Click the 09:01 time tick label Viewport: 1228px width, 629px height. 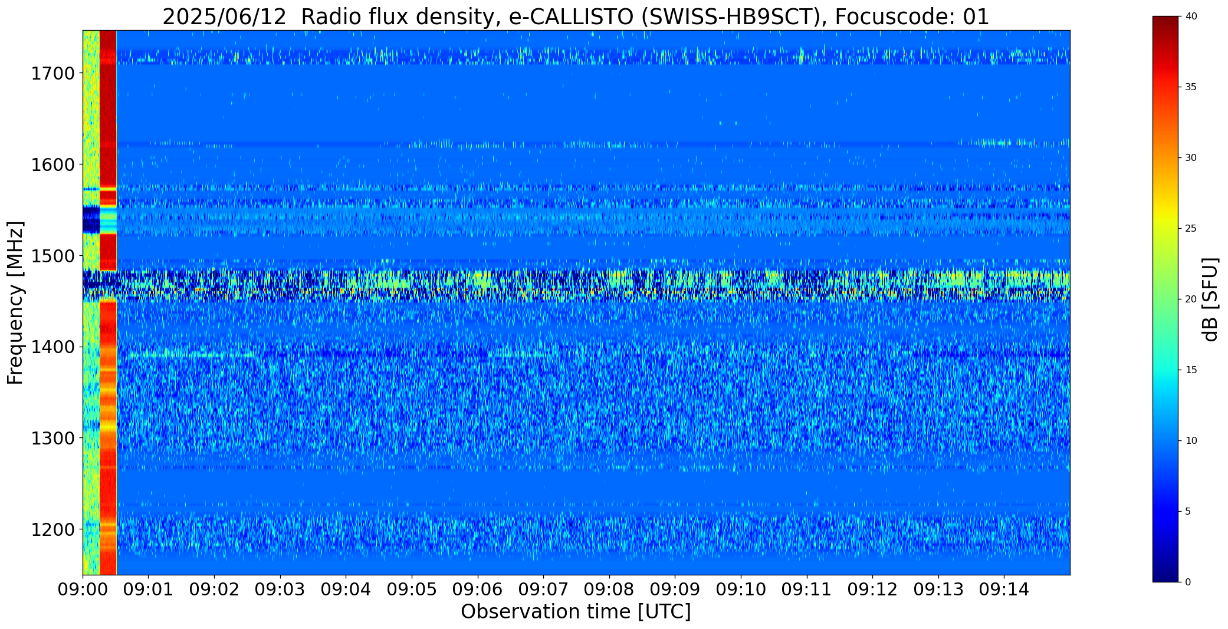[148, 590]
